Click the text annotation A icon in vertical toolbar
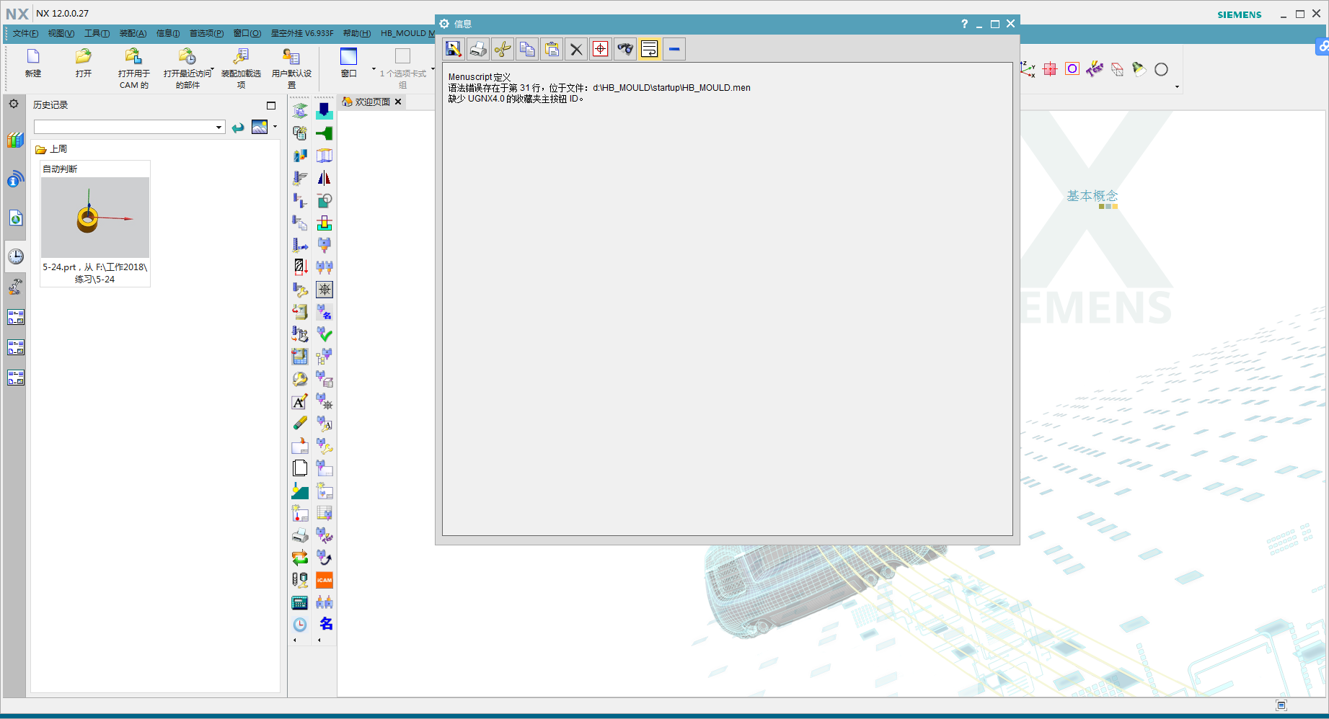This screenshot has height=719, width=1329. (300, 401)
